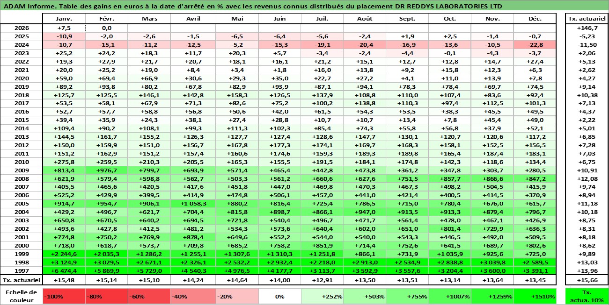The image size is (609, 305).
Task: Click the 'Tx. actua. 10%' green legend cell
Action: 587,296
